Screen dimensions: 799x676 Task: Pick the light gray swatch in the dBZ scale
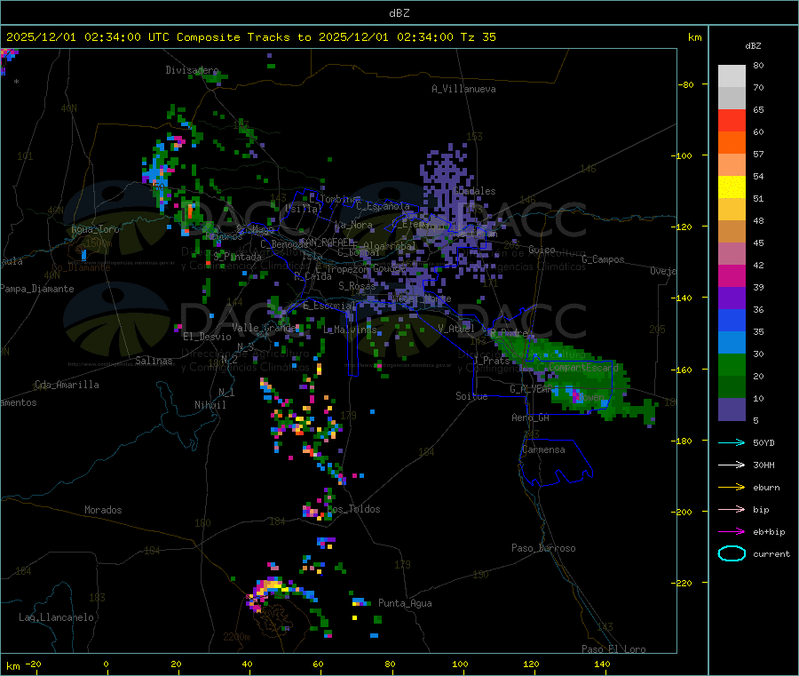point(732,98)
